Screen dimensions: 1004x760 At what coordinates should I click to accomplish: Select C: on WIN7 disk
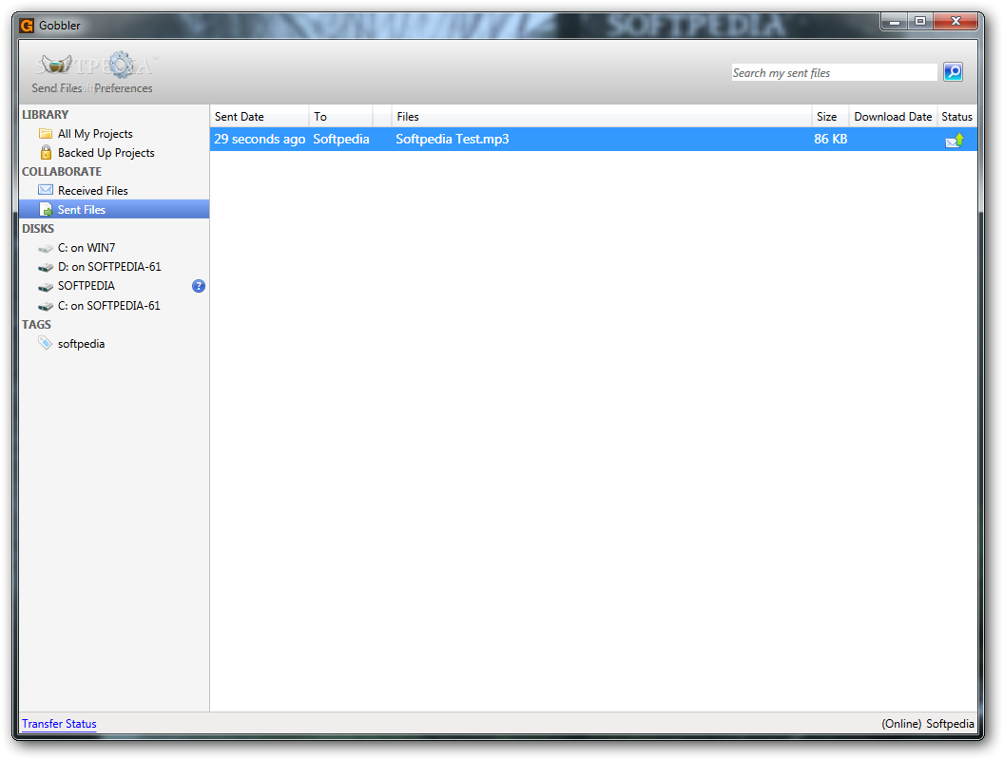pyautogui.click(x=87, y=248)
